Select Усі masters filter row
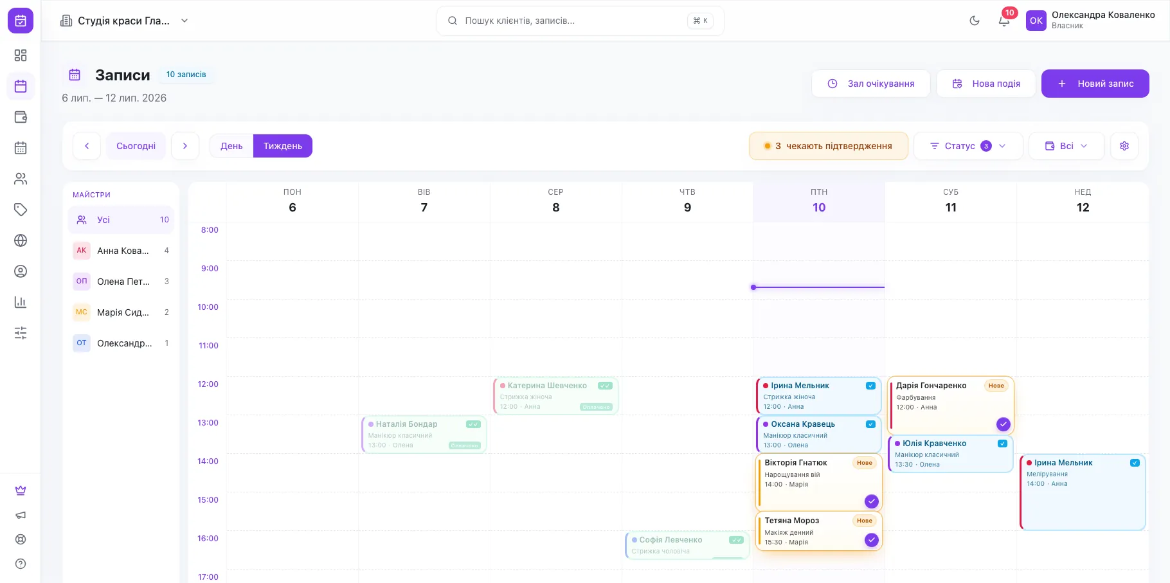 click(x=121, y=220)
